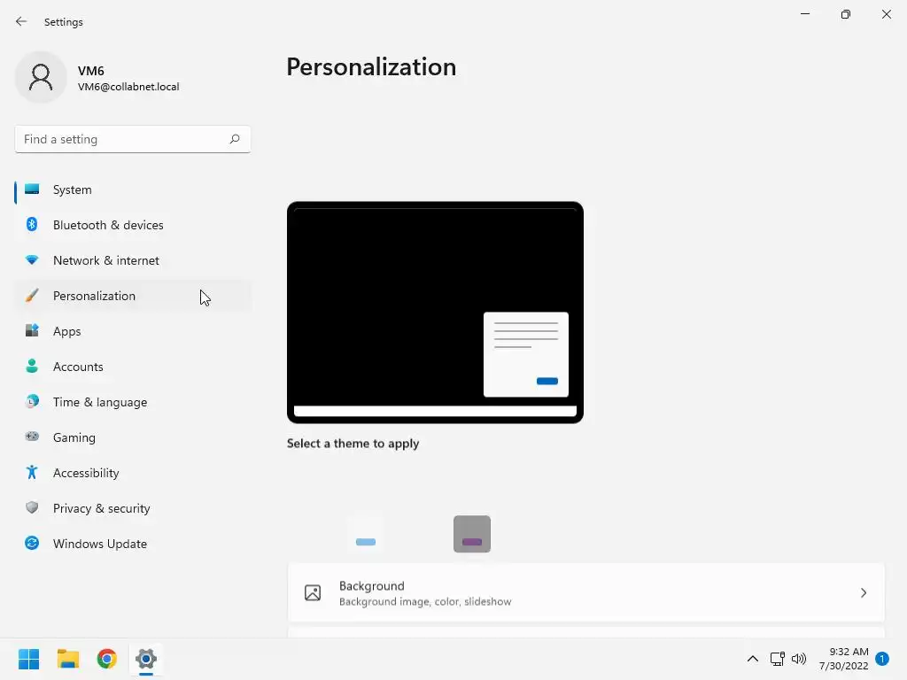The height and width of the screenshot is (680, 907).
Task: Open the VM6 user profile avatar
Action: pos(41,77)
